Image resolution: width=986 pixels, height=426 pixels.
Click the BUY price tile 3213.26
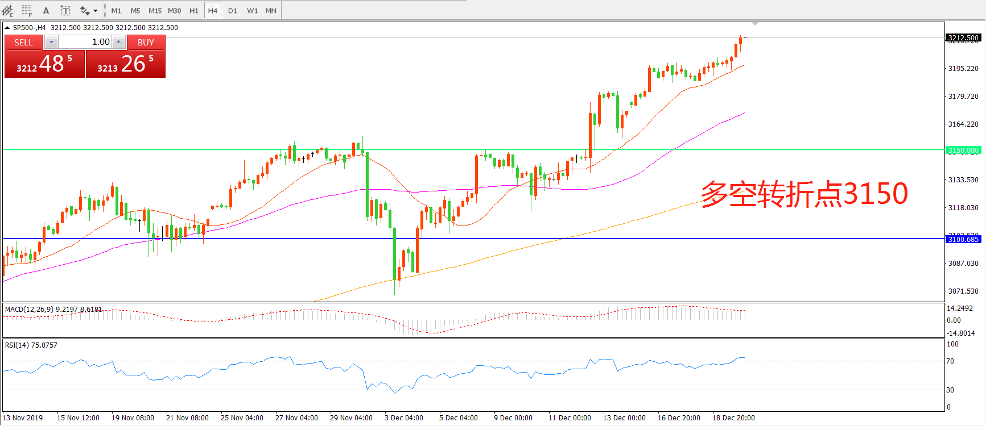[125, 64]
